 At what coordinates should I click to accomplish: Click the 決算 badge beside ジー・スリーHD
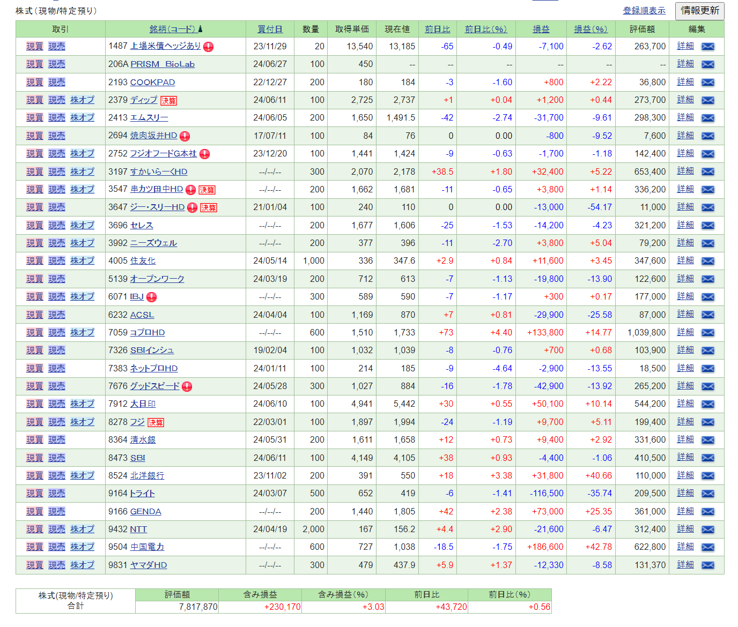click(209, 208)
